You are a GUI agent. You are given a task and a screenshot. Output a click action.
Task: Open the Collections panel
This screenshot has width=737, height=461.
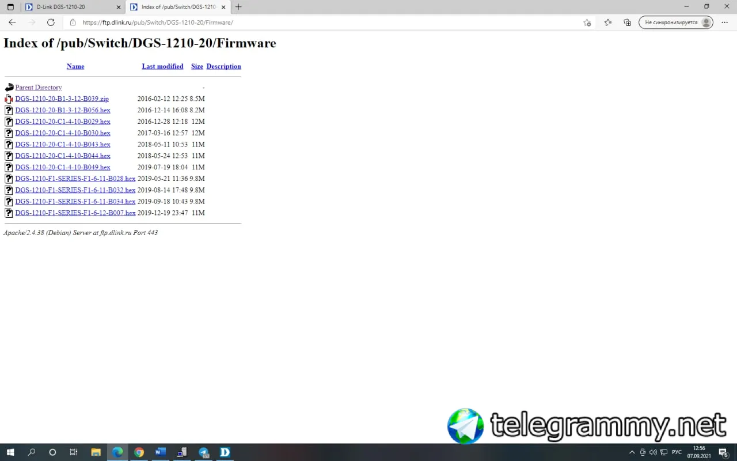(x=628, y=22)
